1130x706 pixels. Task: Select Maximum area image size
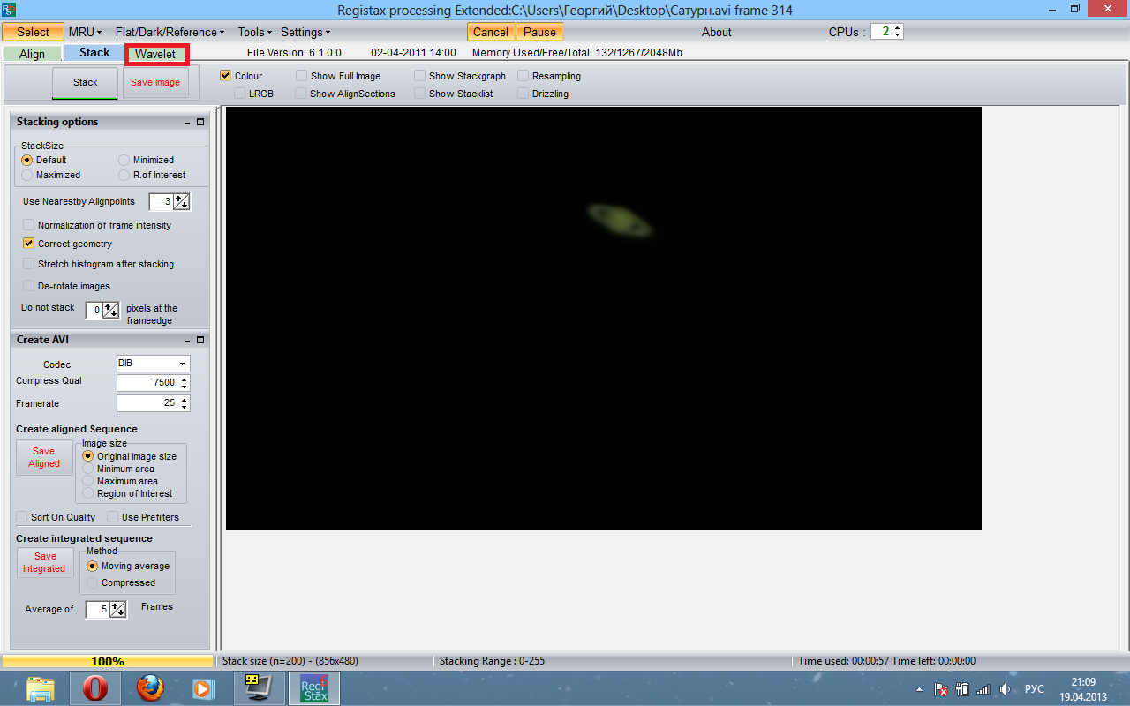[87, 481]
